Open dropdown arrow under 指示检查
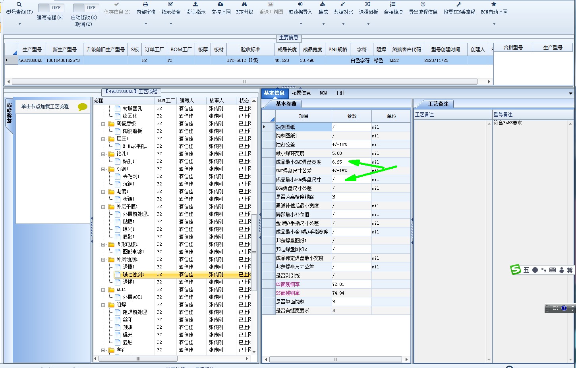 tap(171, 24)
